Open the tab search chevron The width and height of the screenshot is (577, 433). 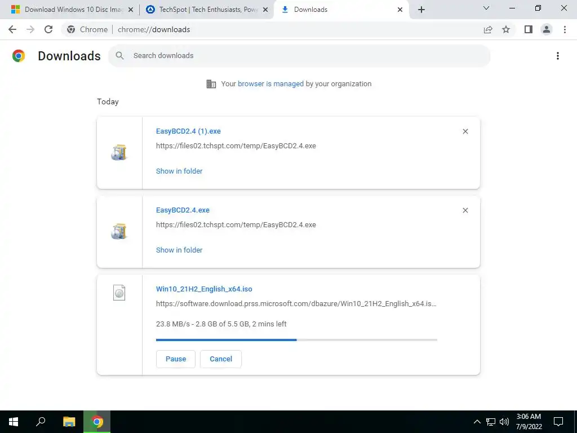point(486,8)
